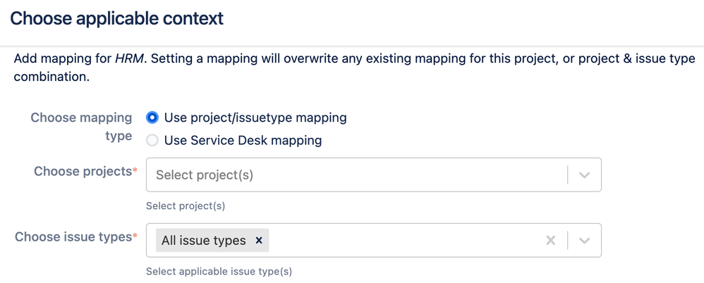
Task: Remove the All issue types tag
Action: click(259, 241)
